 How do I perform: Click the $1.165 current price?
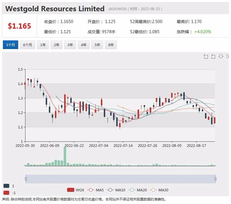(19, 26)
